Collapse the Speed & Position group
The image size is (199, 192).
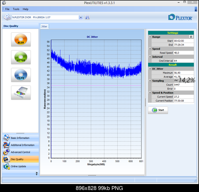tap(150, 93)
